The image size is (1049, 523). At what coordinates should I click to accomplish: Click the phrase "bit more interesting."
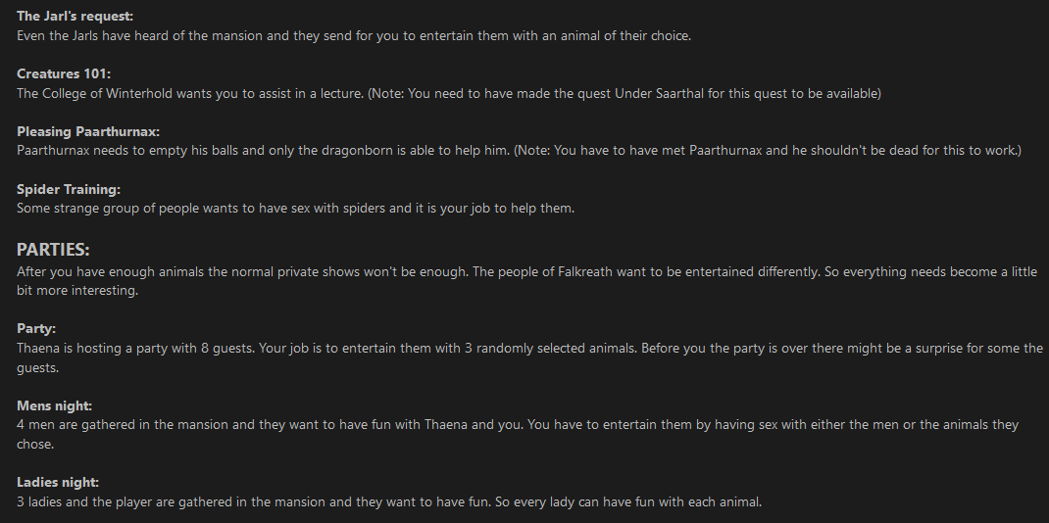(x=76, y=291)
